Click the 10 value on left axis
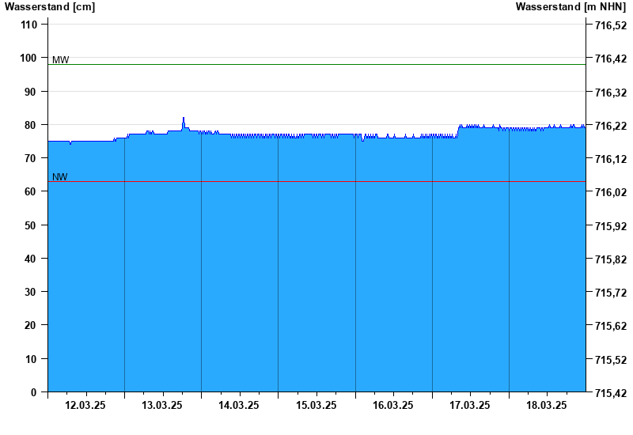The height and width of the screenshot is (435, 633). click(x=31, y=359)
